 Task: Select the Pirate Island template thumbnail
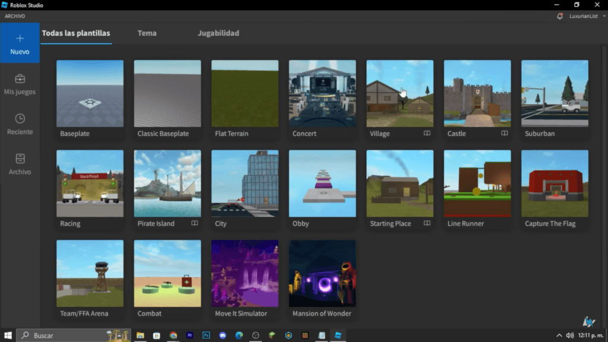tap(167, 183)
